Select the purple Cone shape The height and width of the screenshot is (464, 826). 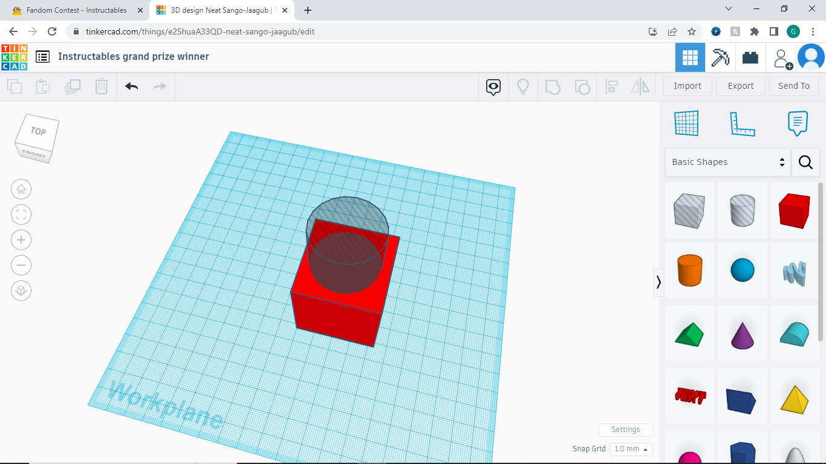click(743, 333)
